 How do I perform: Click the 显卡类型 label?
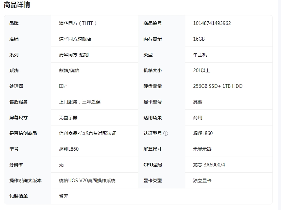pos(153,181)
